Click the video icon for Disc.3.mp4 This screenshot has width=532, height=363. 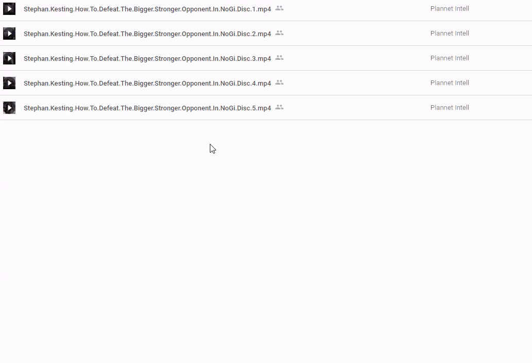(9, 58)
